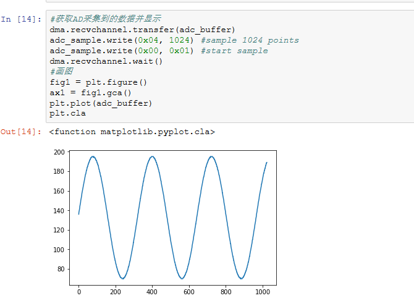Viewport: 414px width, 306px height.
Task: Click the first peak of the sine curve
Action: coord(93,156)
